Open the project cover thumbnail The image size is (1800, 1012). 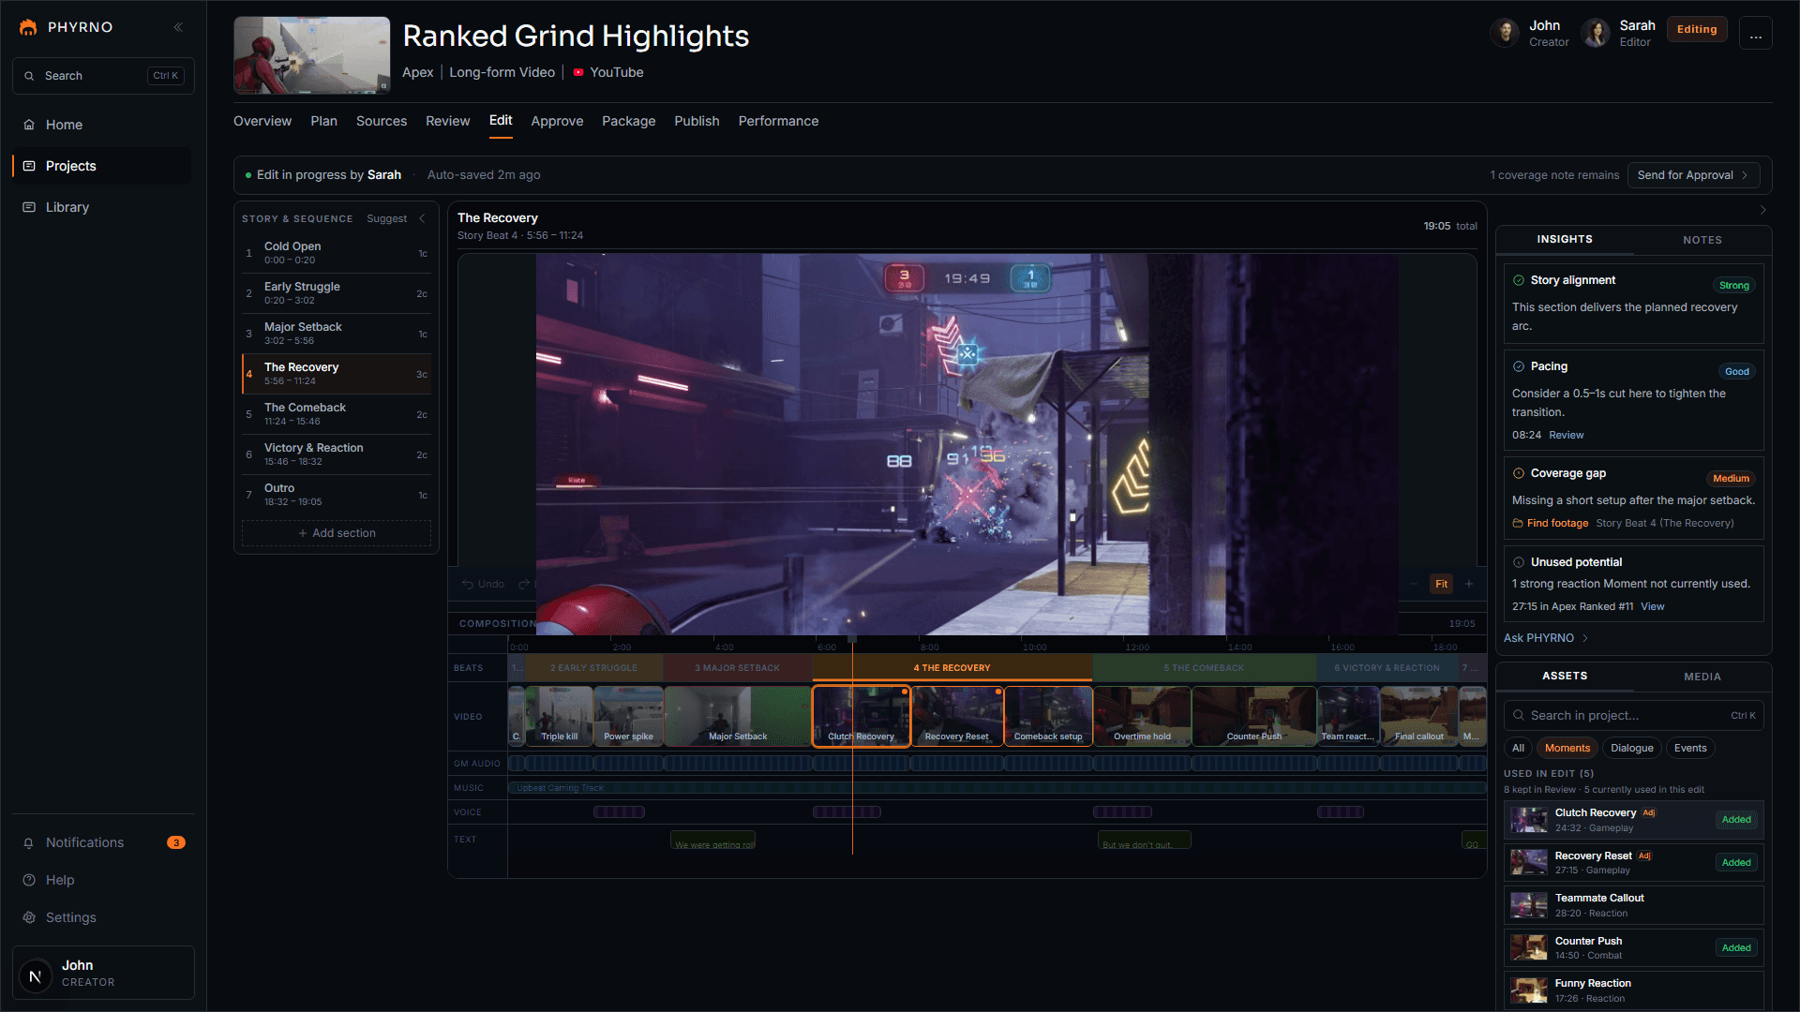tap(311, 55)
